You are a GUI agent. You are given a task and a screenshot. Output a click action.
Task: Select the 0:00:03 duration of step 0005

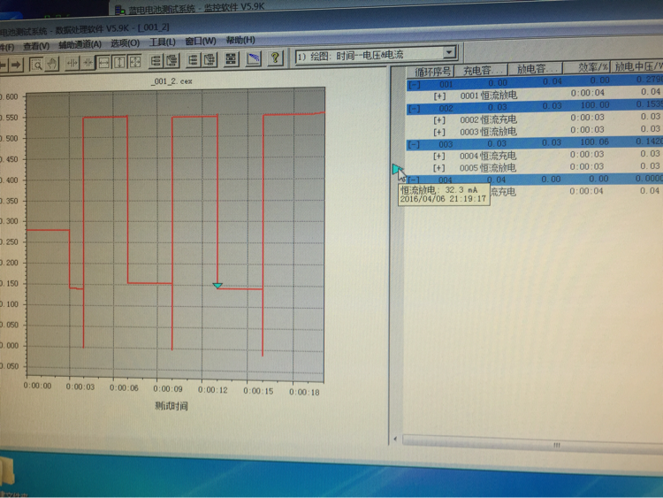[x=587, y=166]
